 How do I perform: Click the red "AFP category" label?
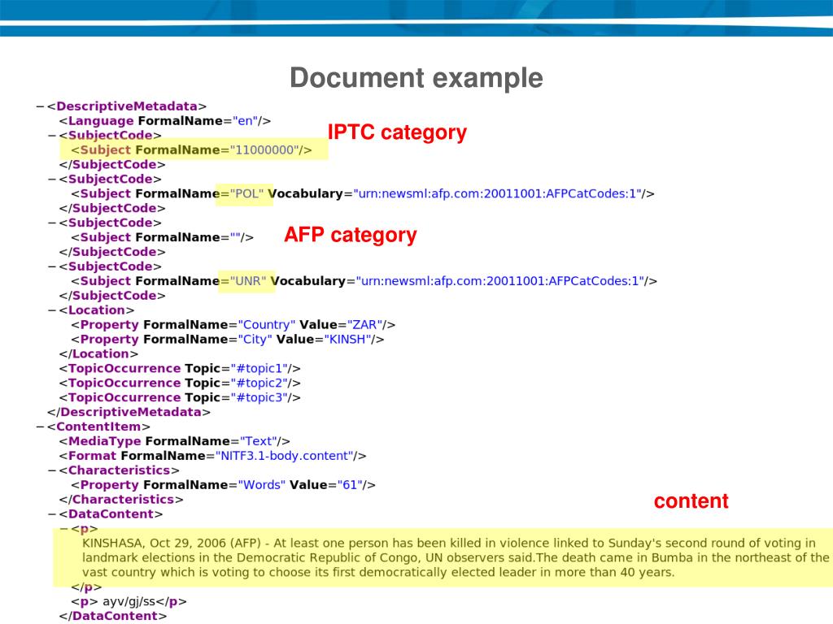click(x=351, y=235)
